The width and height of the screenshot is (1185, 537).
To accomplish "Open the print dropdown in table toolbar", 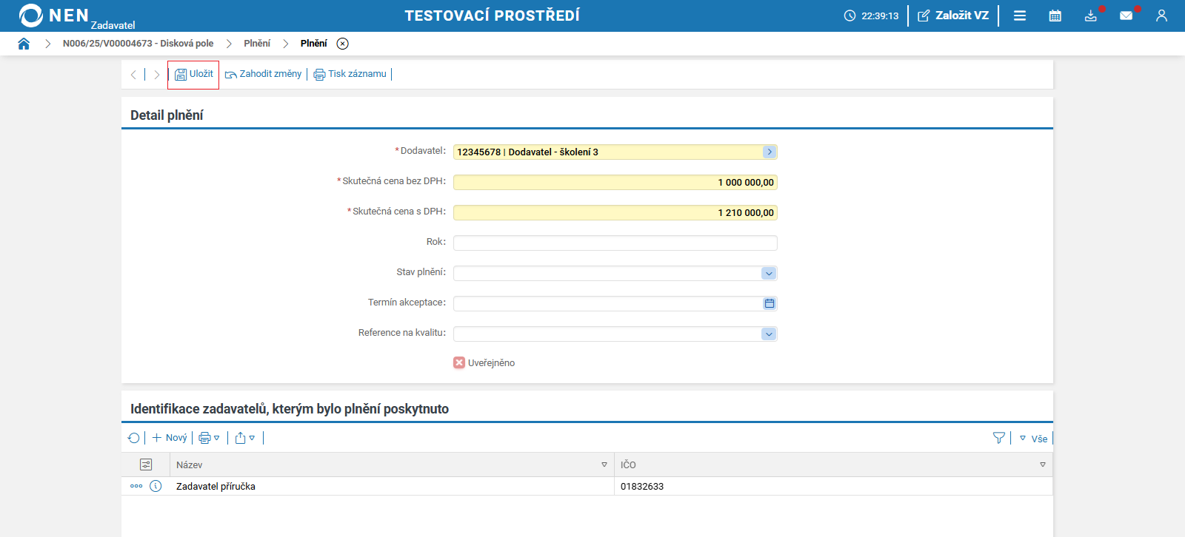I will tap(209, 438).
